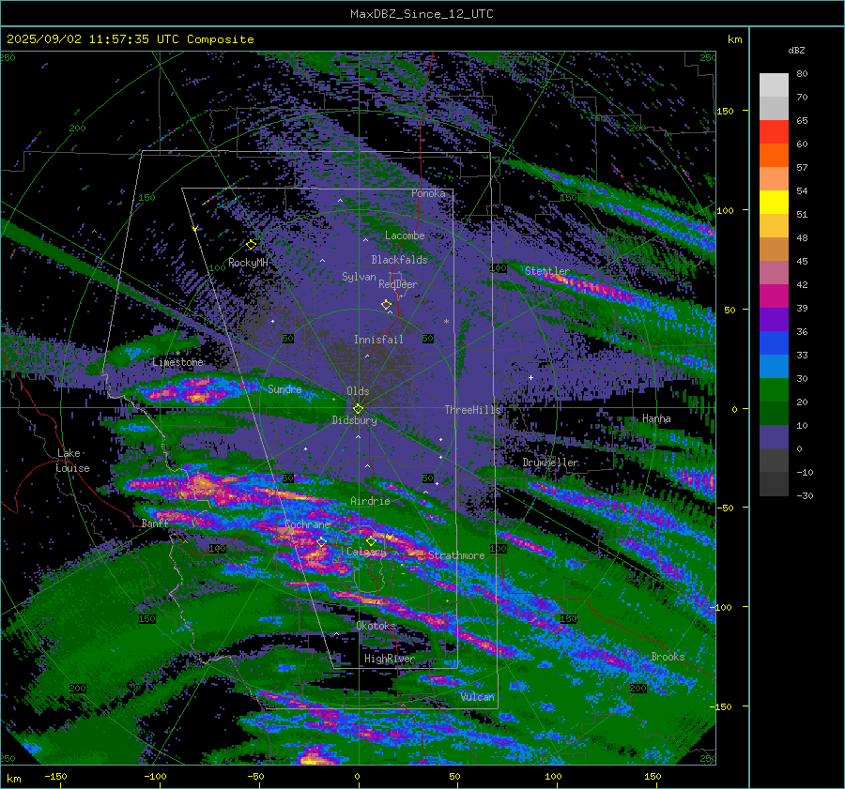
Task: Select the royal blue 36-33 dBZ swatch
Action: tap(774, 342)
